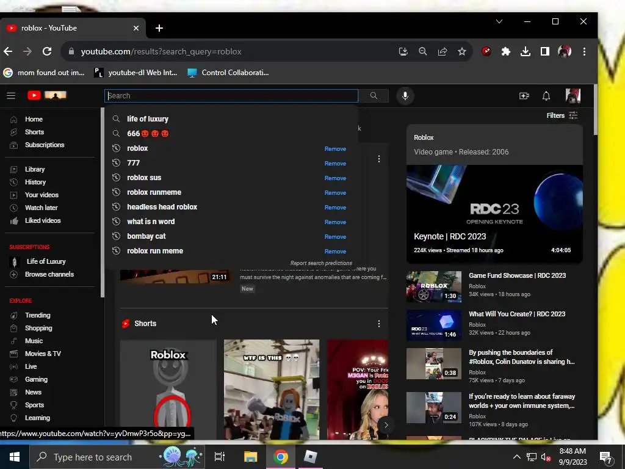Select 'headless head roblox' suggestion
The width and height of the screenshot is (625, 469).
pos(162,207)
